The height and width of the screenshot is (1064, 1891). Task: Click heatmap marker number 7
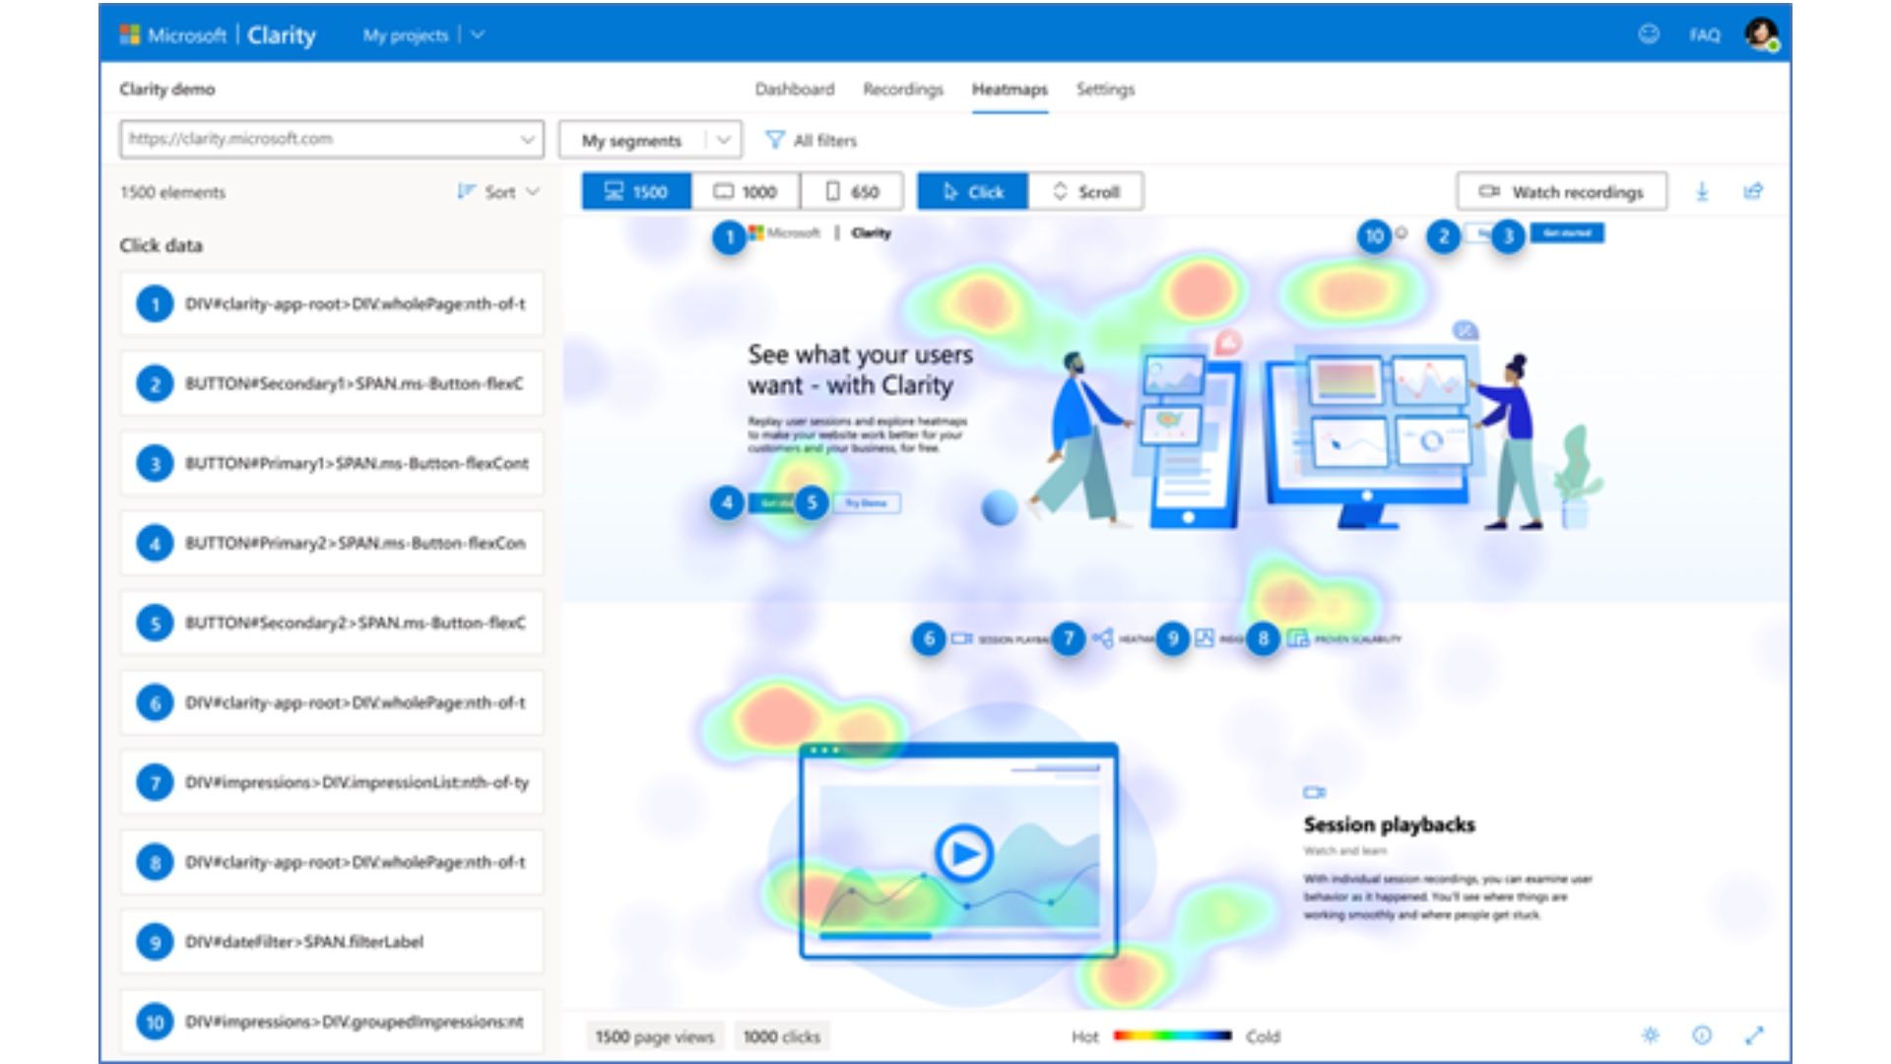click(1068, 638)
